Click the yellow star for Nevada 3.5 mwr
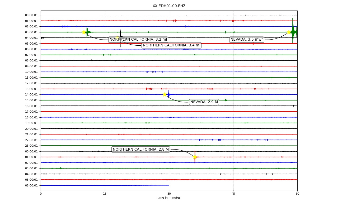Image resolution: width=338 pixels, height=211 pixels. [289, 32]
